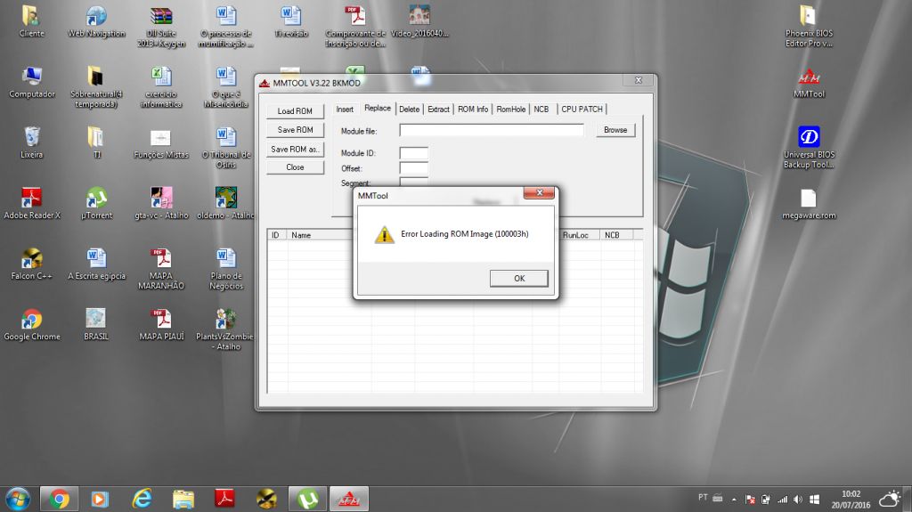912x512 pixels.
Task: Click the Save ROM as.. button
Action: click(x=295, y=149)
